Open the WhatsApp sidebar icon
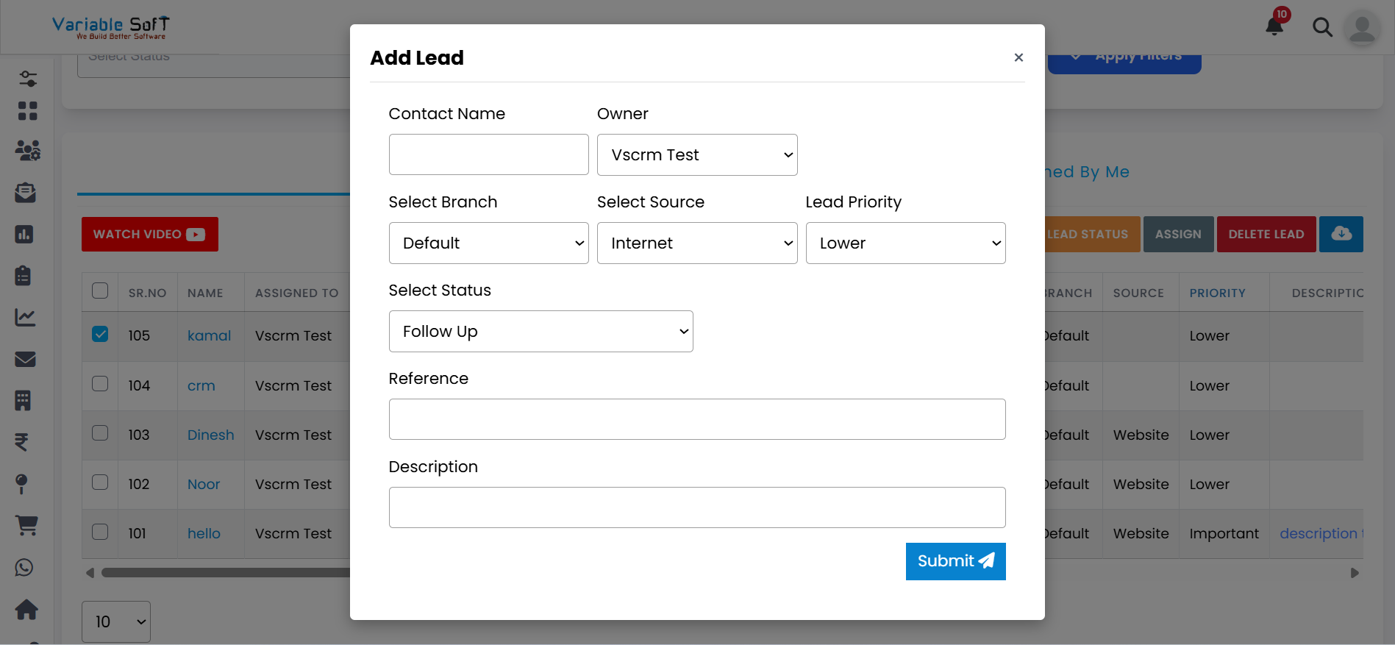The image size is (1395, 645). tap(24, 568)
